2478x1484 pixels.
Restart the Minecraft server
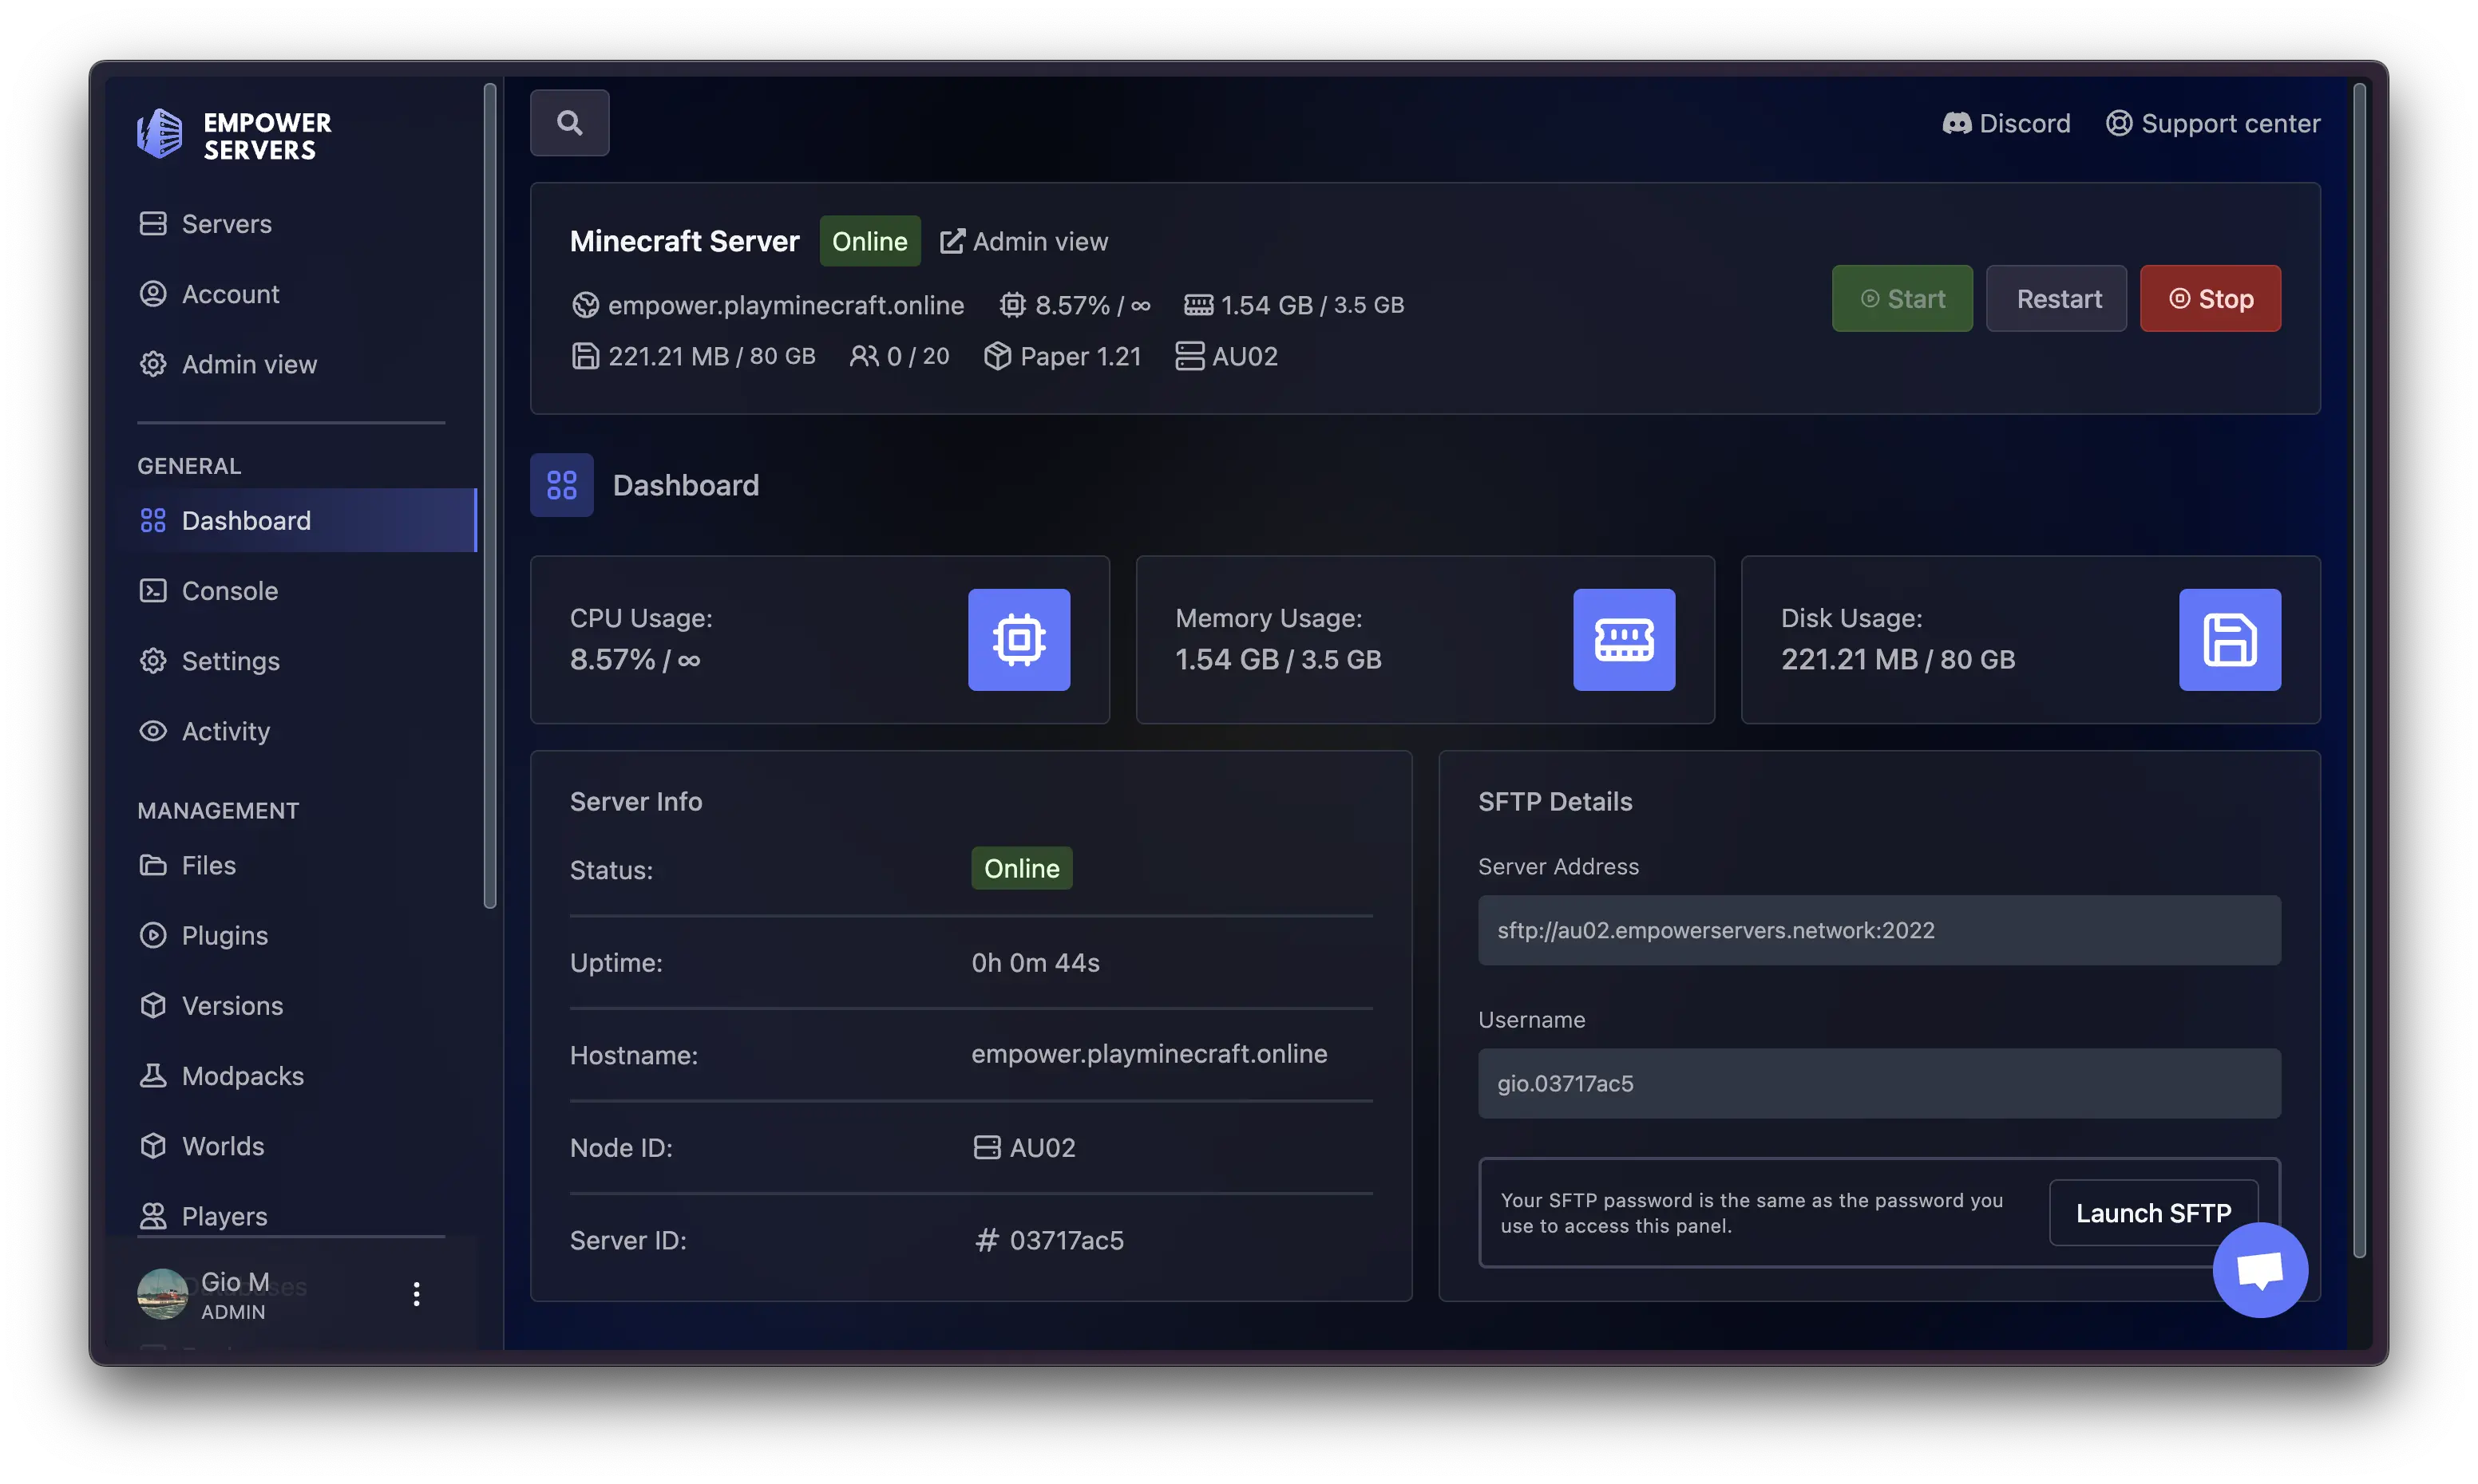pyautogui.click(x=2056, y=298)
